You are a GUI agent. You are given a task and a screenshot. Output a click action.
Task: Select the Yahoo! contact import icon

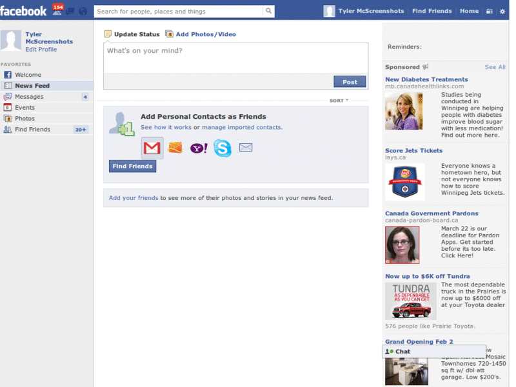[x=199, y=148]
